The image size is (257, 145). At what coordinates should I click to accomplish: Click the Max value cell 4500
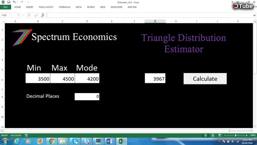(x=63, y=78)
